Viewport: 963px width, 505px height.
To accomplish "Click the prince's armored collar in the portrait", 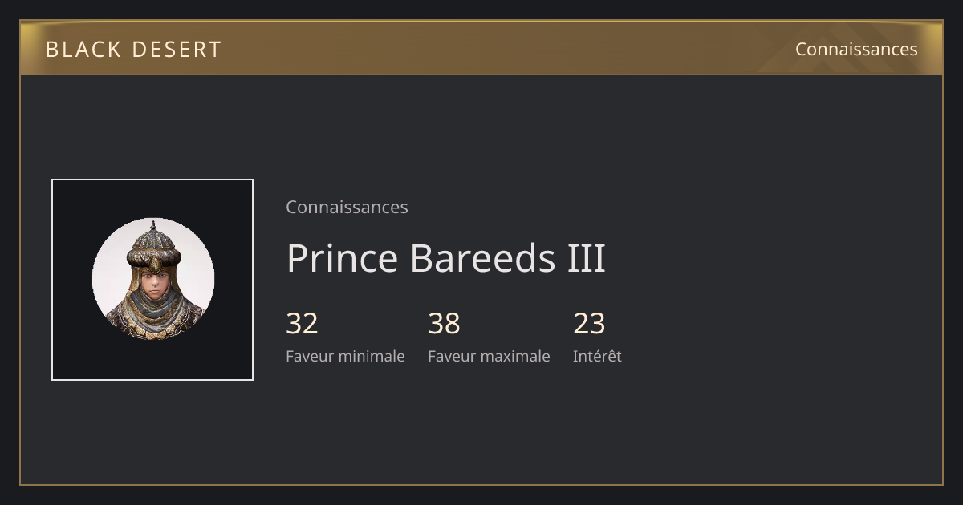I will click(153, 317).
